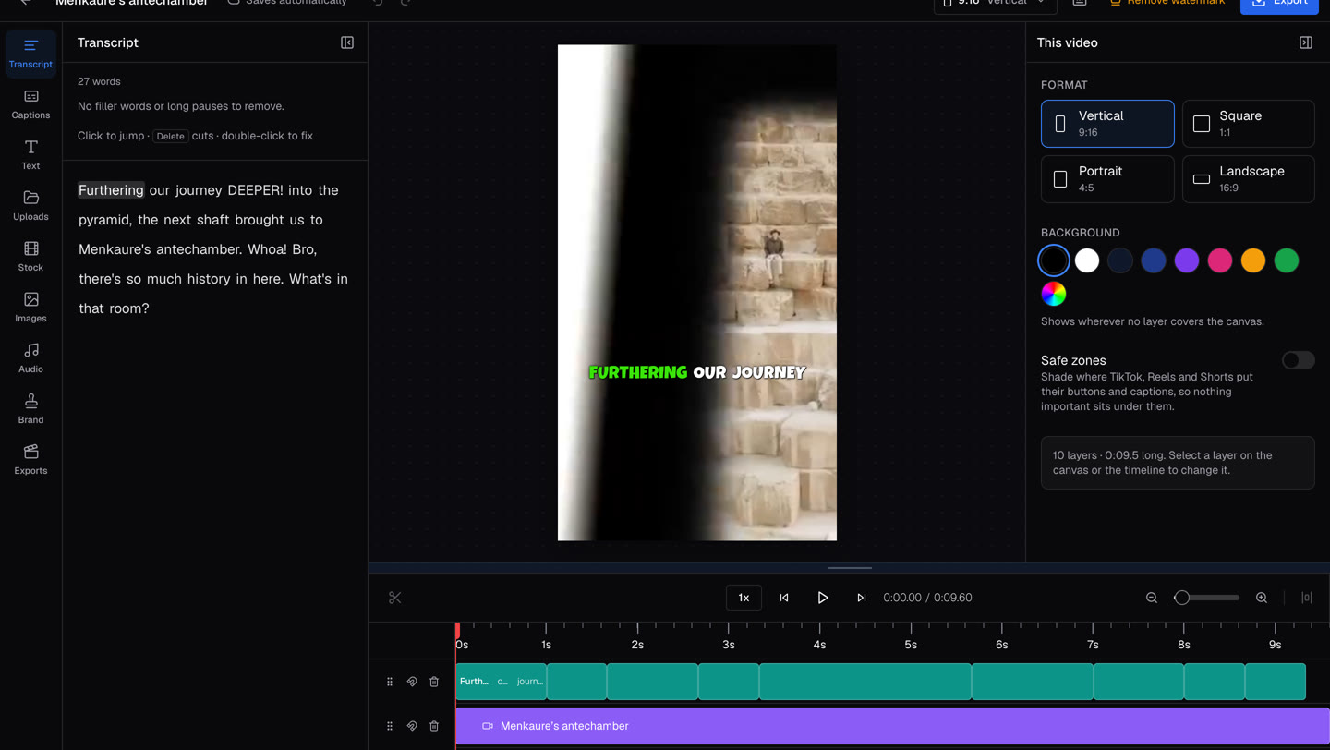This screenshot has height=750, width=1330.
Task: Delete the Menkaure's antechamber track via trash icon
Action: 434,726
